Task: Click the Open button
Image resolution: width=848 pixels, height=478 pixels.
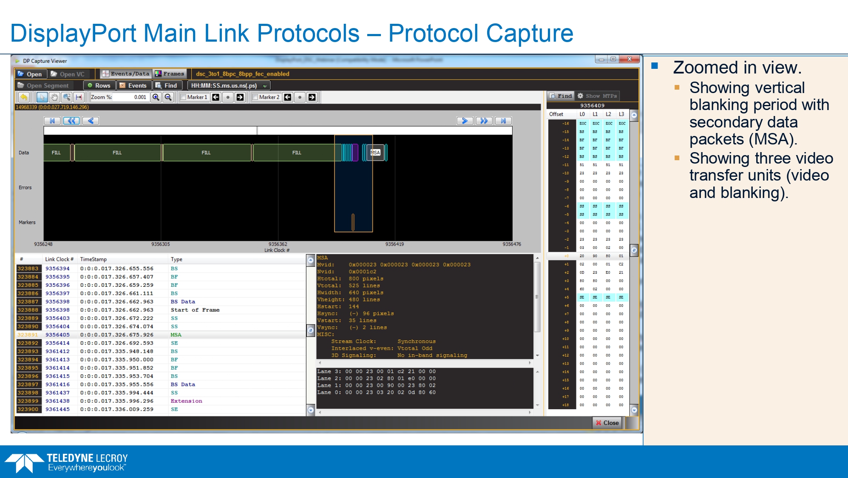Action: pos(30,74)
